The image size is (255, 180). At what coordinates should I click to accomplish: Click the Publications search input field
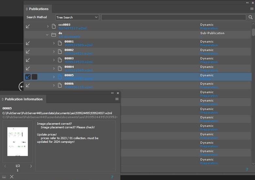pos(173,17)
